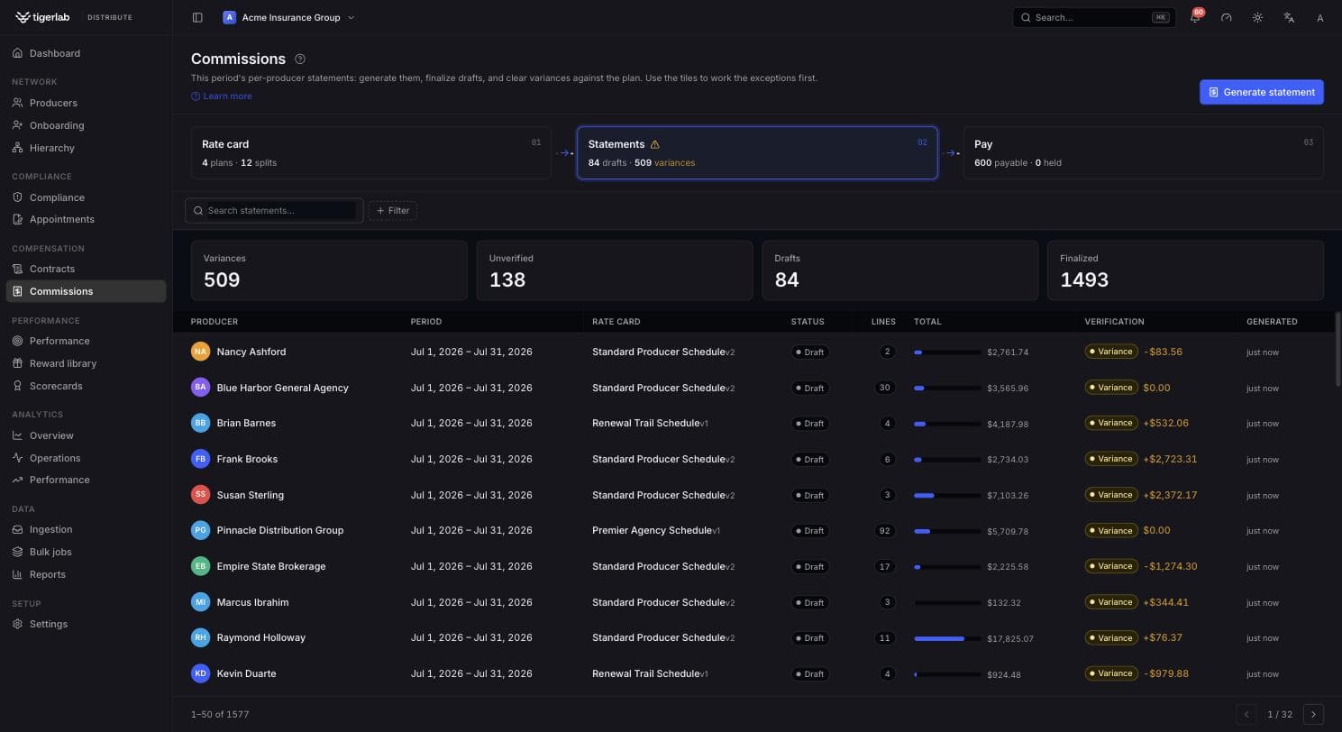Open Operations analytics

point(86,458)
